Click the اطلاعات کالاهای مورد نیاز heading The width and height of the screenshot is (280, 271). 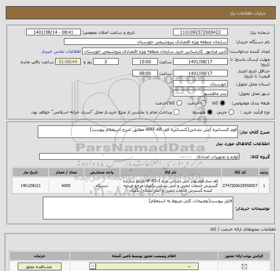point(243,144)
